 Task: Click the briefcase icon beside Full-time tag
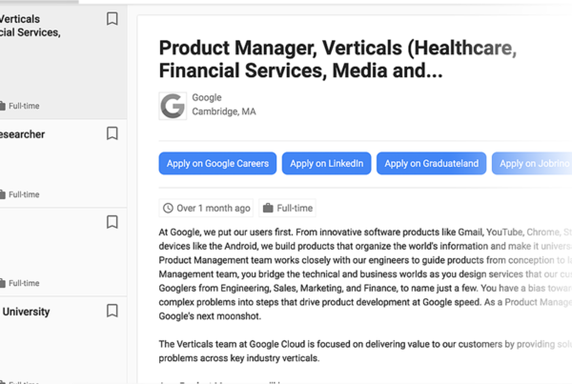268,208
